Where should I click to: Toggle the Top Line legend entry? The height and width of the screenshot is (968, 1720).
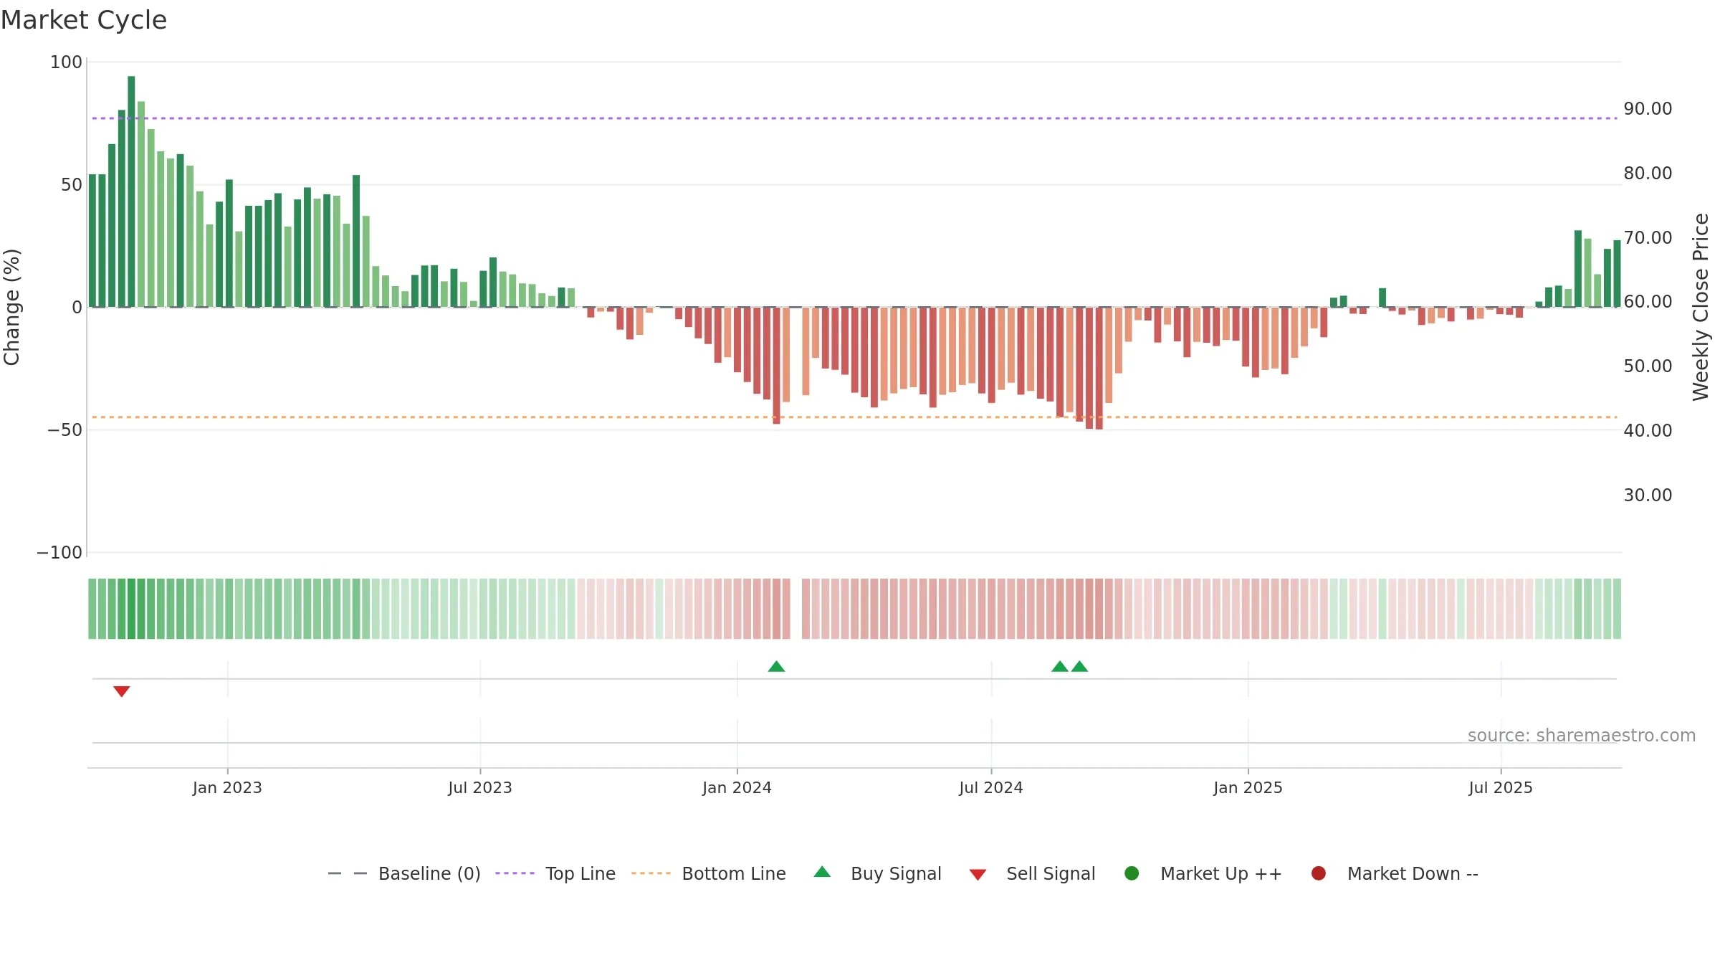click(x=555, y=873)
